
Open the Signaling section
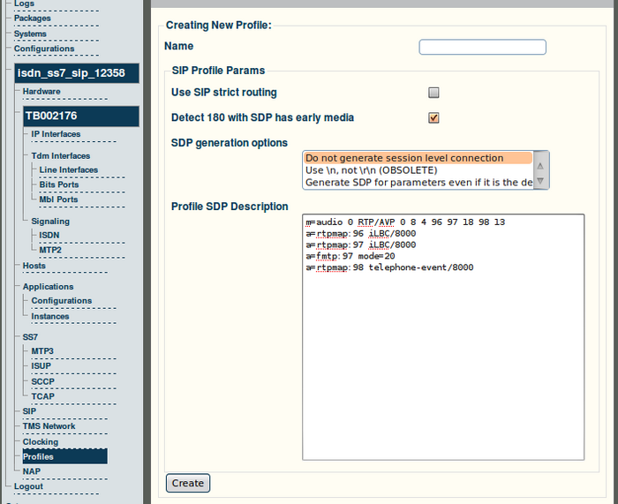(50, 221)
